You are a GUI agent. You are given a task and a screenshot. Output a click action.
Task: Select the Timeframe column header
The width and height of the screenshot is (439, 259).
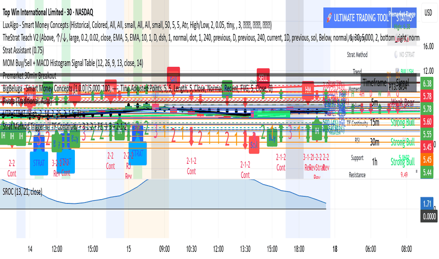point(374,82)
